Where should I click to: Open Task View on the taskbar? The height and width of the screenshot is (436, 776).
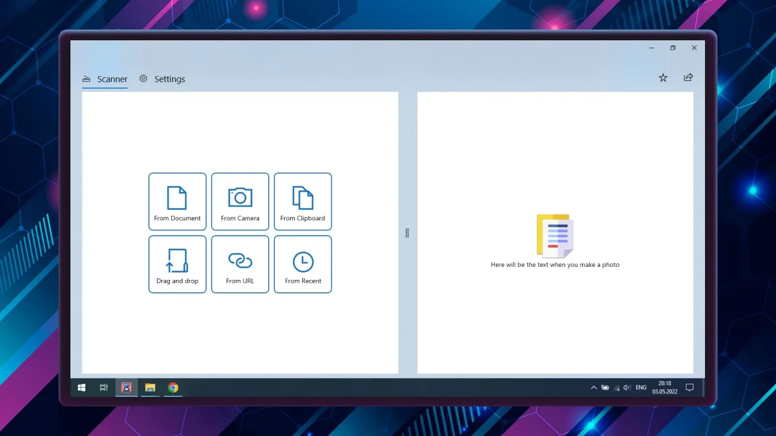pos(103,388)
